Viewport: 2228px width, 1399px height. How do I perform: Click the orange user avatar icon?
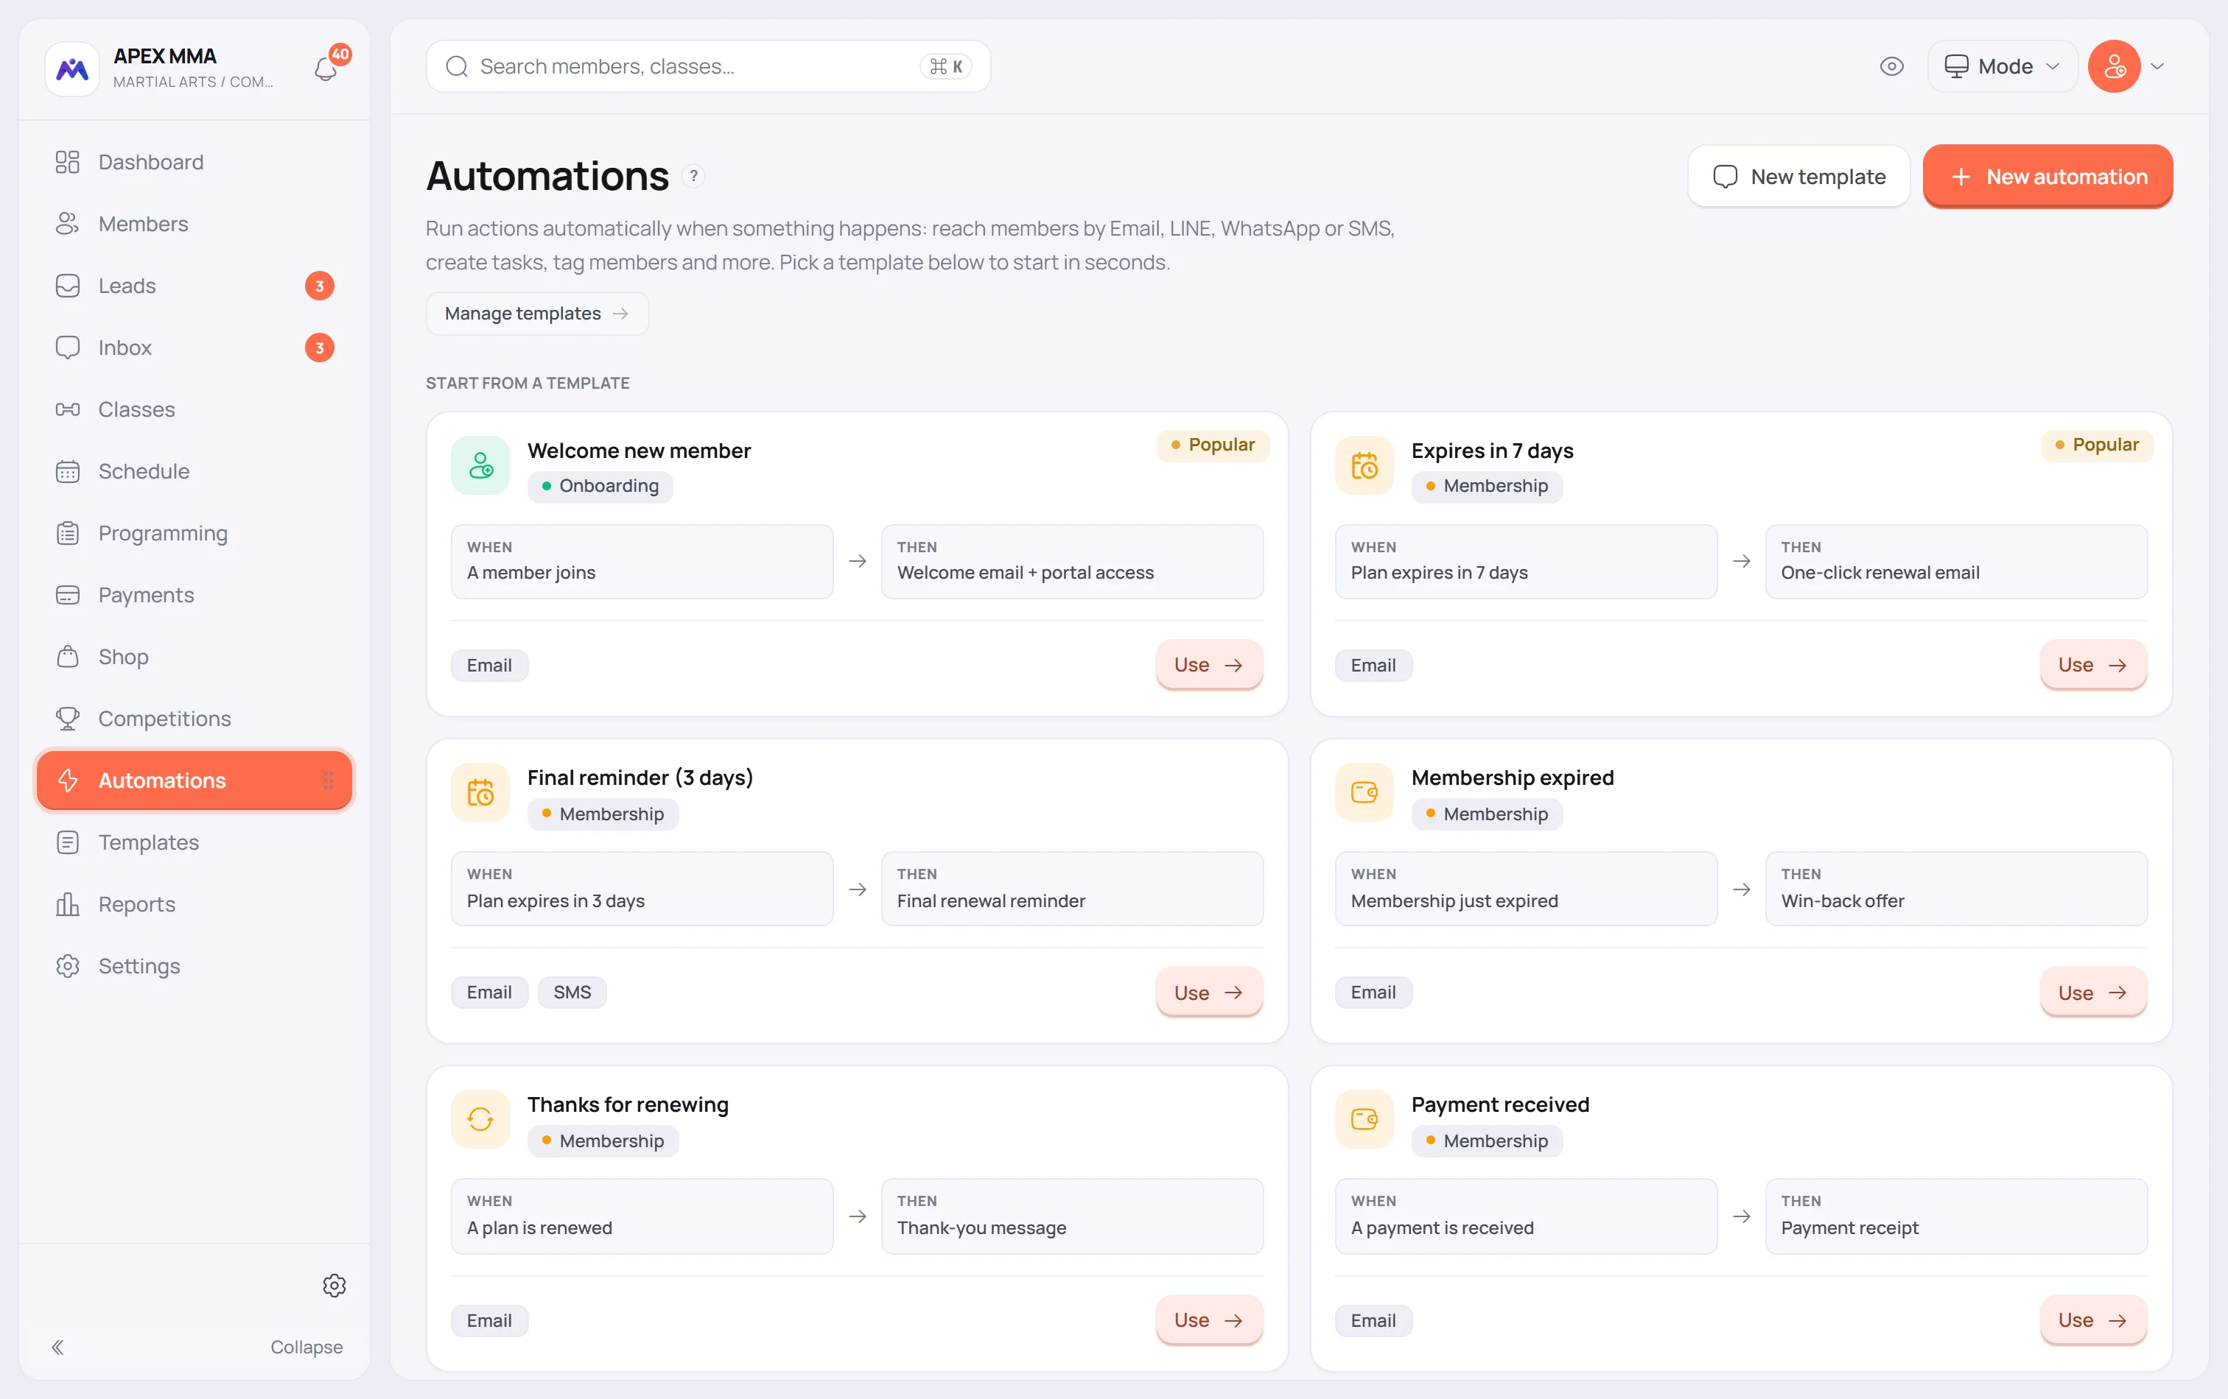[2115, 66]
